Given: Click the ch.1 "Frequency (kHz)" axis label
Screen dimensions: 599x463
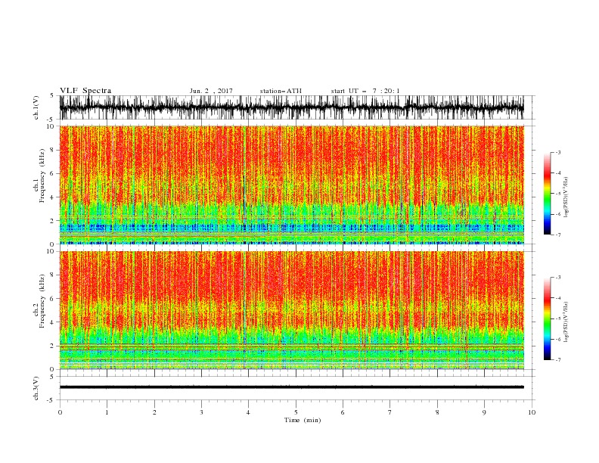Looking at the screenshot, I should click(x=42, y=176).
